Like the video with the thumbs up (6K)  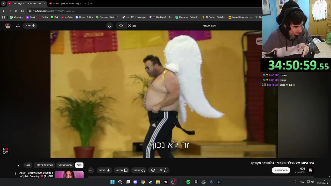[163, 170]
